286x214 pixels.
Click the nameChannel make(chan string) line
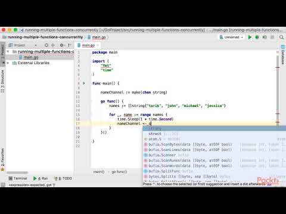coord(133,92)
